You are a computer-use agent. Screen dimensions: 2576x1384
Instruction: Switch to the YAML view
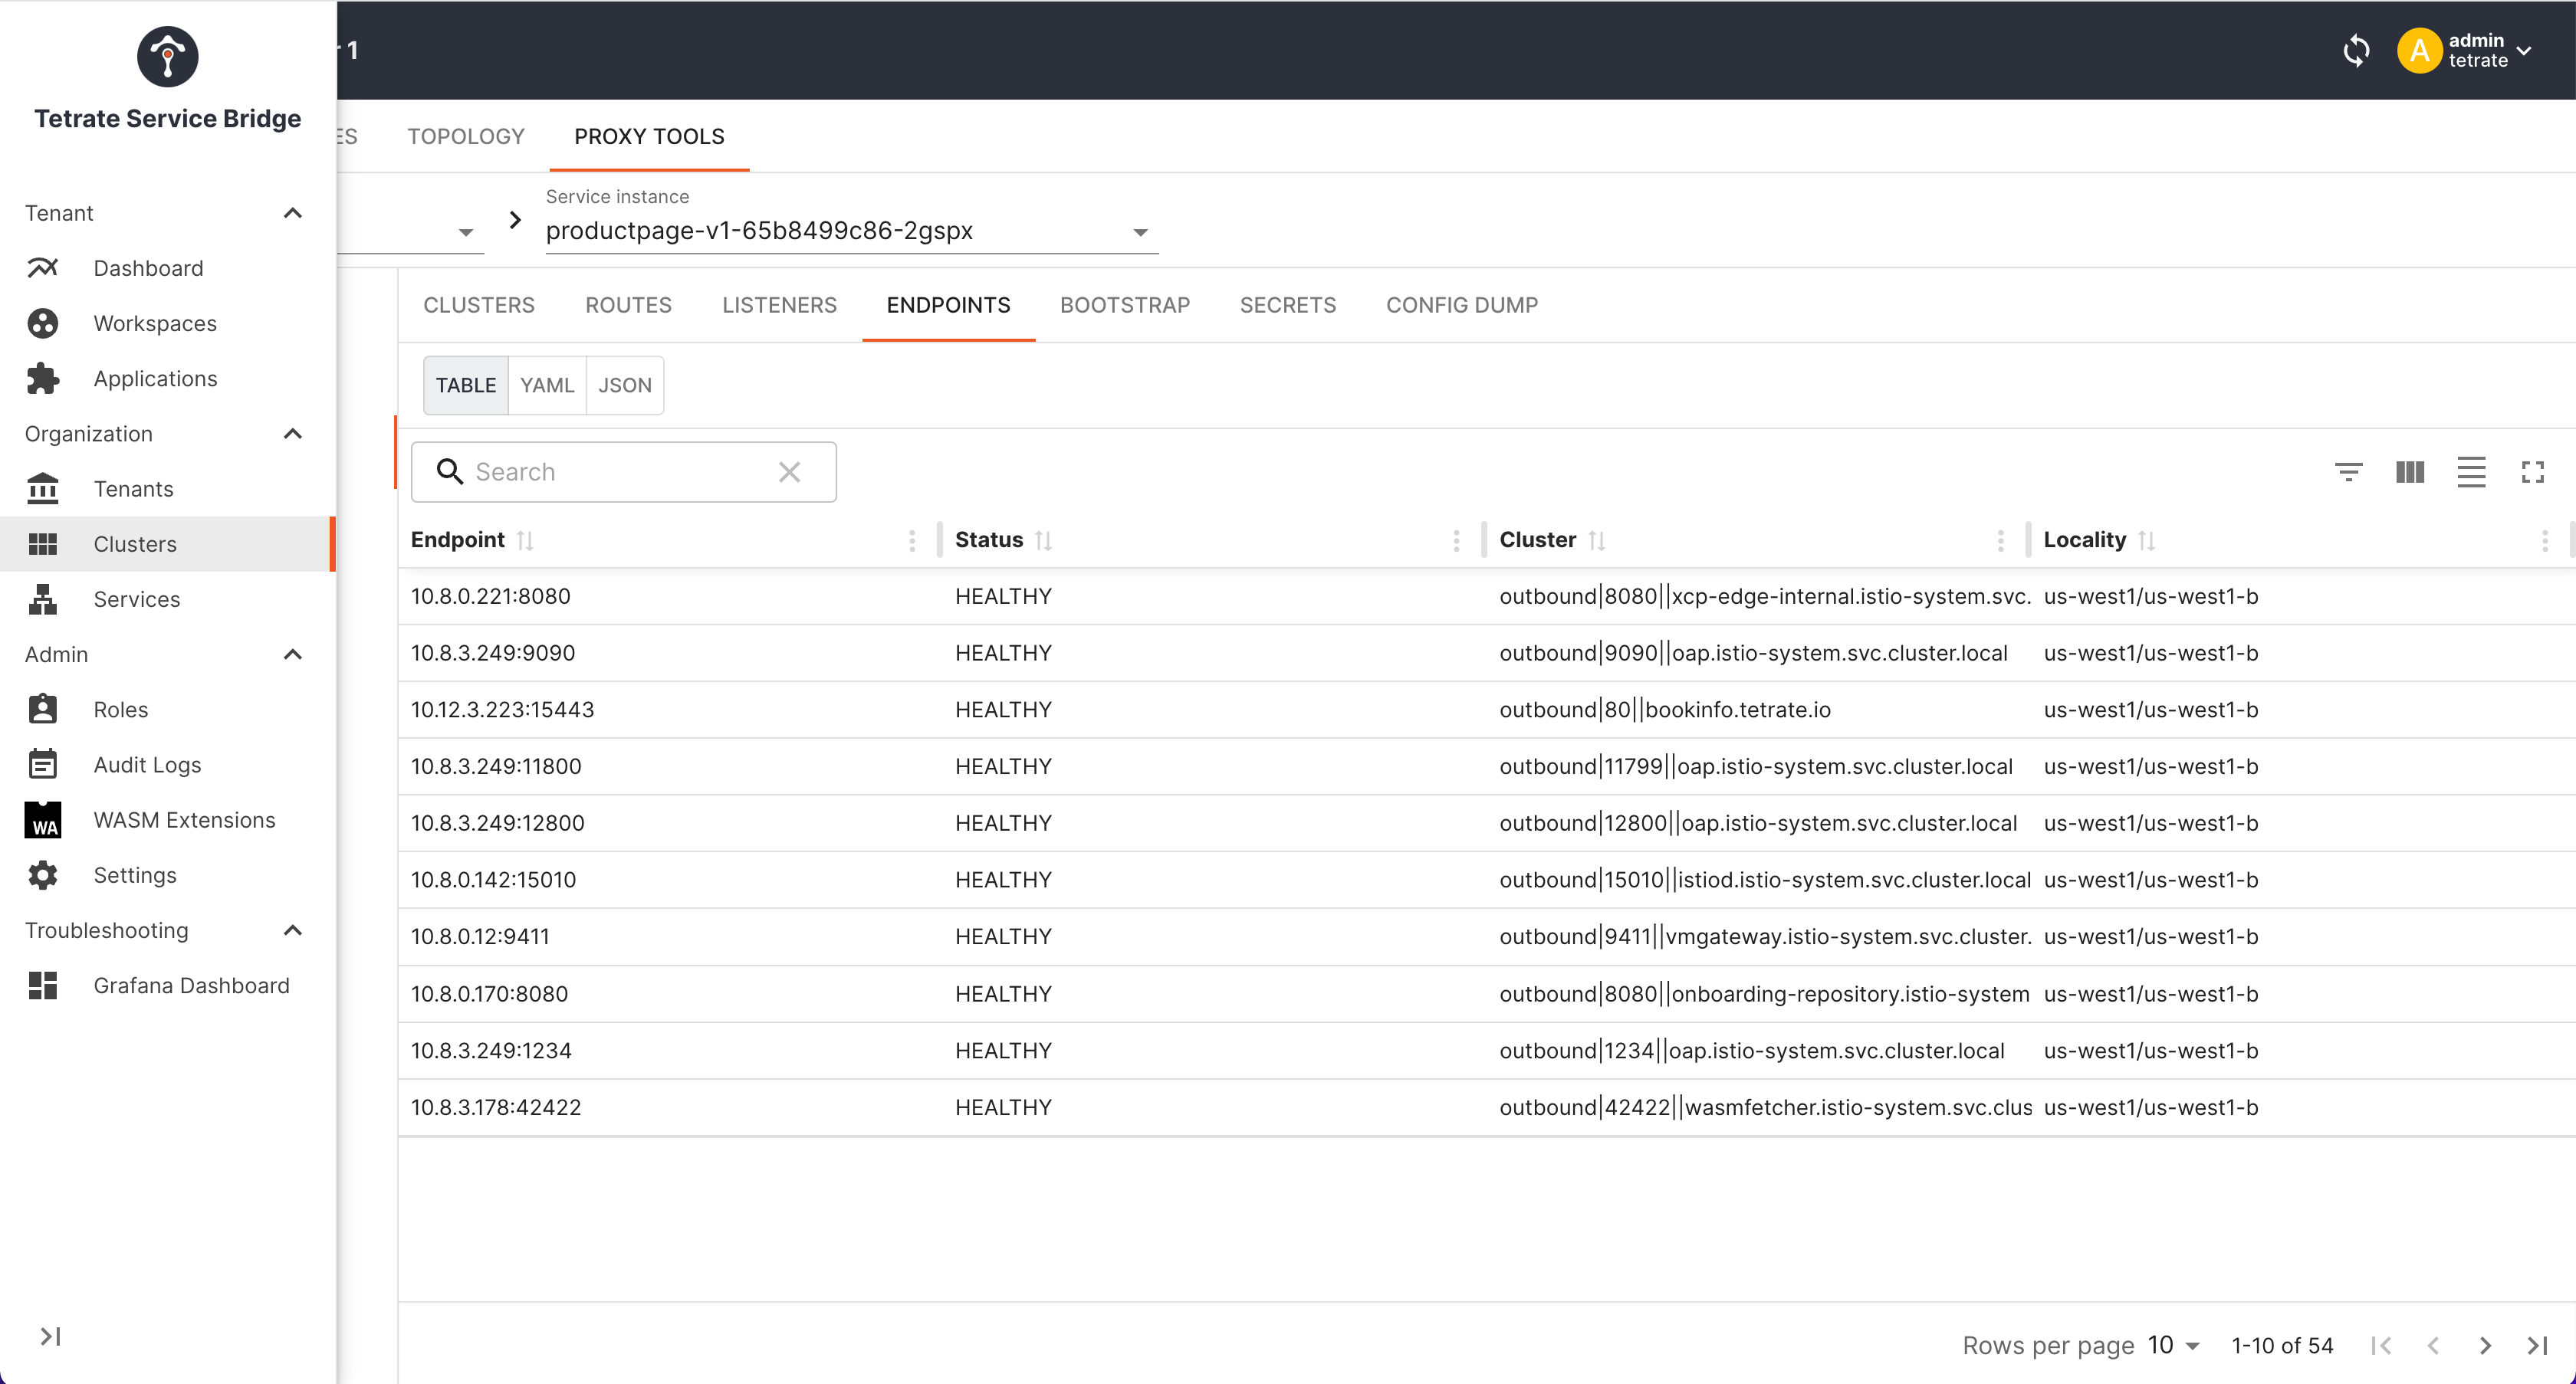pyautogui.click(x=547, y=385)
